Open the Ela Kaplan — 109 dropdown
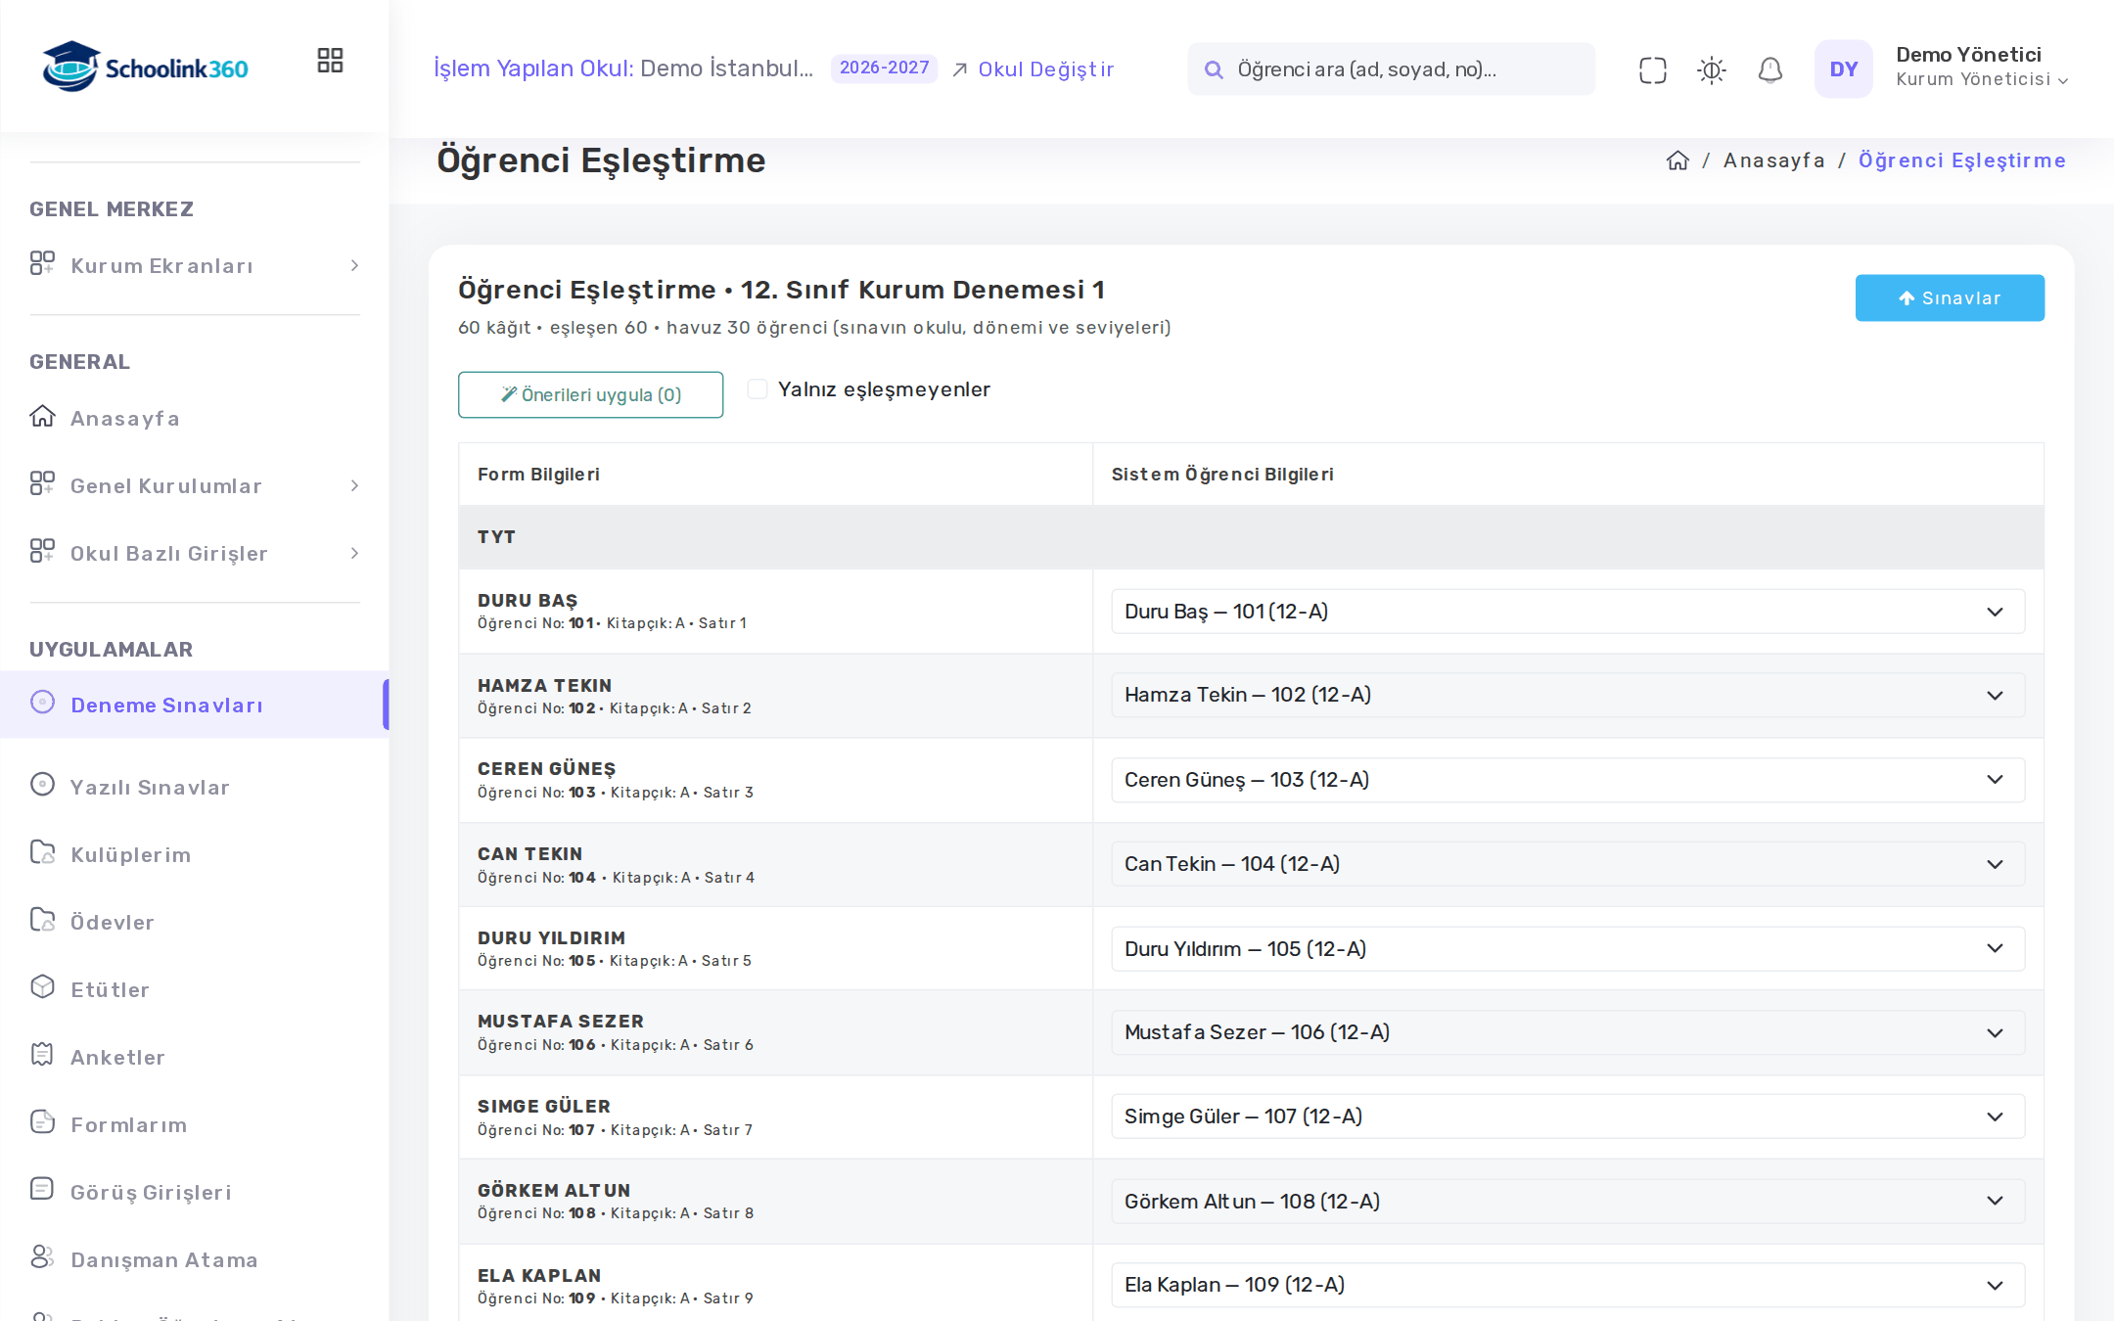 tap(1568, 1285)
